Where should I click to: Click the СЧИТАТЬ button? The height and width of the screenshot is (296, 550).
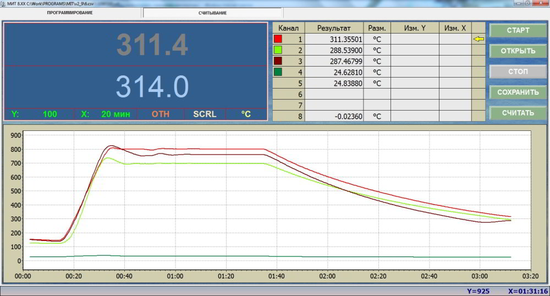[518, 113]
